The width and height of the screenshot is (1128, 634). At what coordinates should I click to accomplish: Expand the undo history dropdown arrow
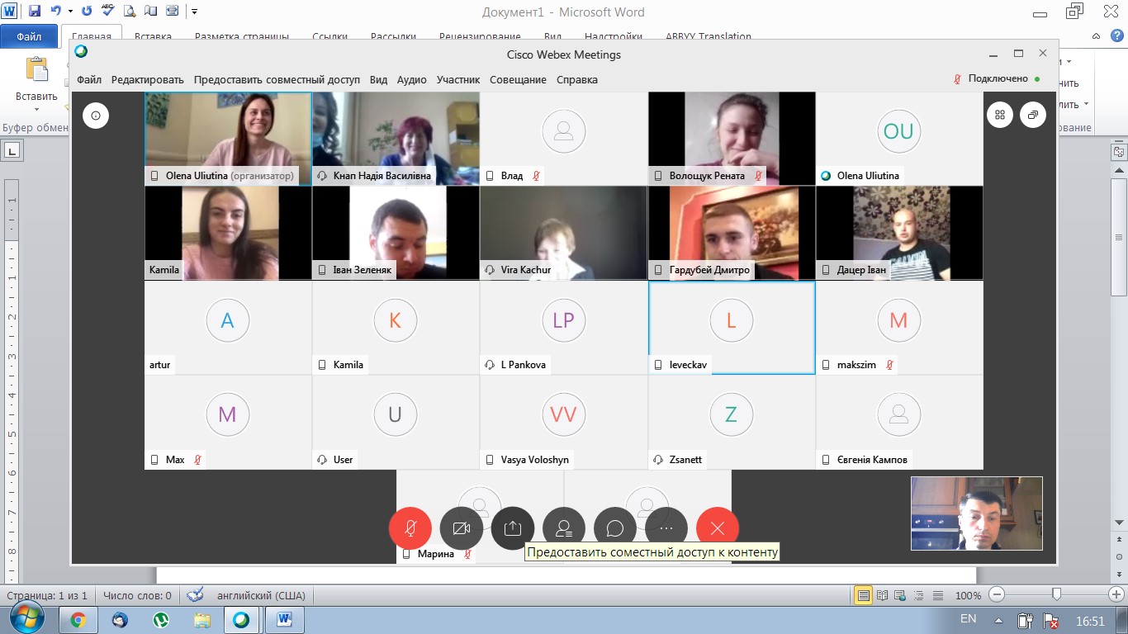[x=69, y=12]
